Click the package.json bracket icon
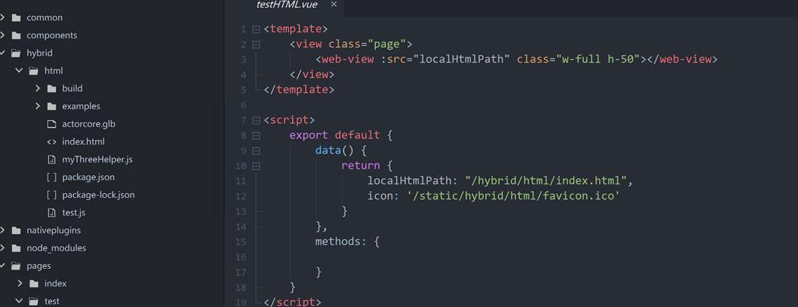Viewport: 798px width, 307px height. coord(51,177)
